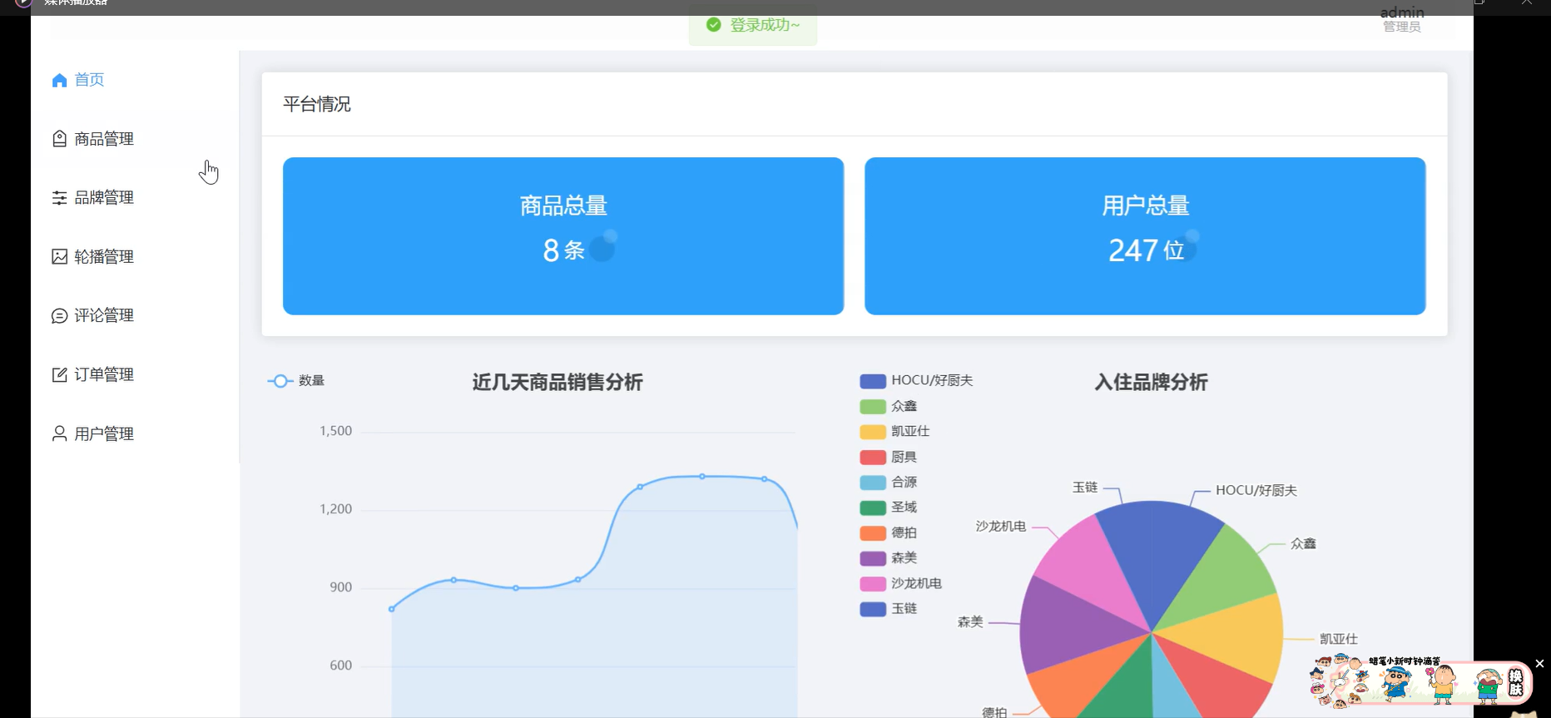
Task: Click the media player app icon in title bar
Action: click(23, 3)
